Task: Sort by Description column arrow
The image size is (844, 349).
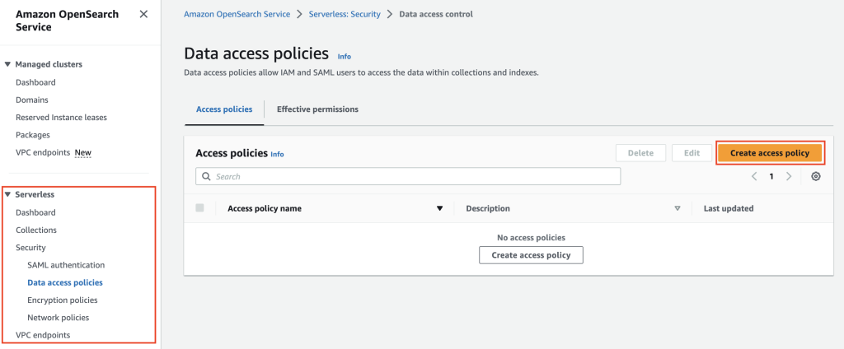Action: (677, 208)
